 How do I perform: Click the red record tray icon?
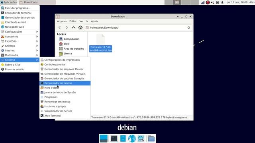pyautogui.click(x=208, y=2)
